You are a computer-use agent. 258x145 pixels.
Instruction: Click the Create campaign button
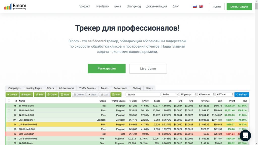12,95
